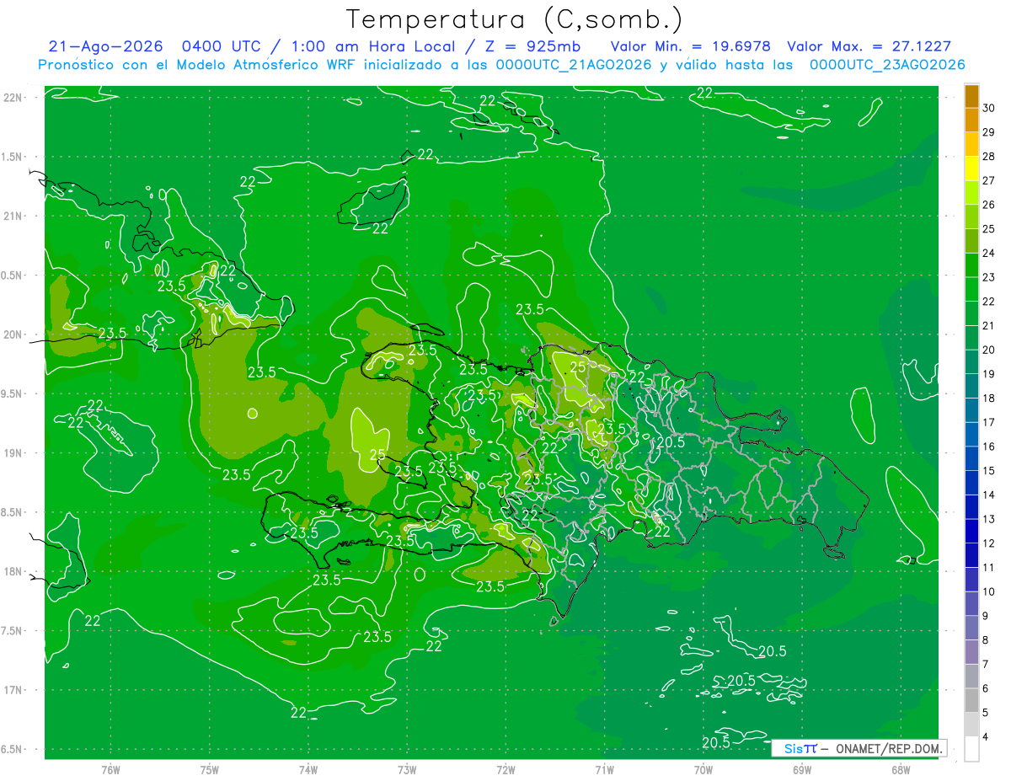Click the gold legend swatch between 28 and 29

(971, 144)
